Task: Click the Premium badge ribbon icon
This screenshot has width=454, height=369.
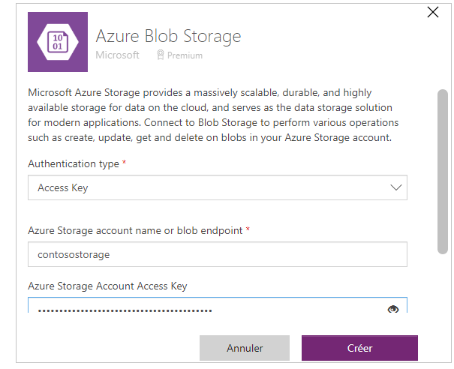Action: [161, 55]
